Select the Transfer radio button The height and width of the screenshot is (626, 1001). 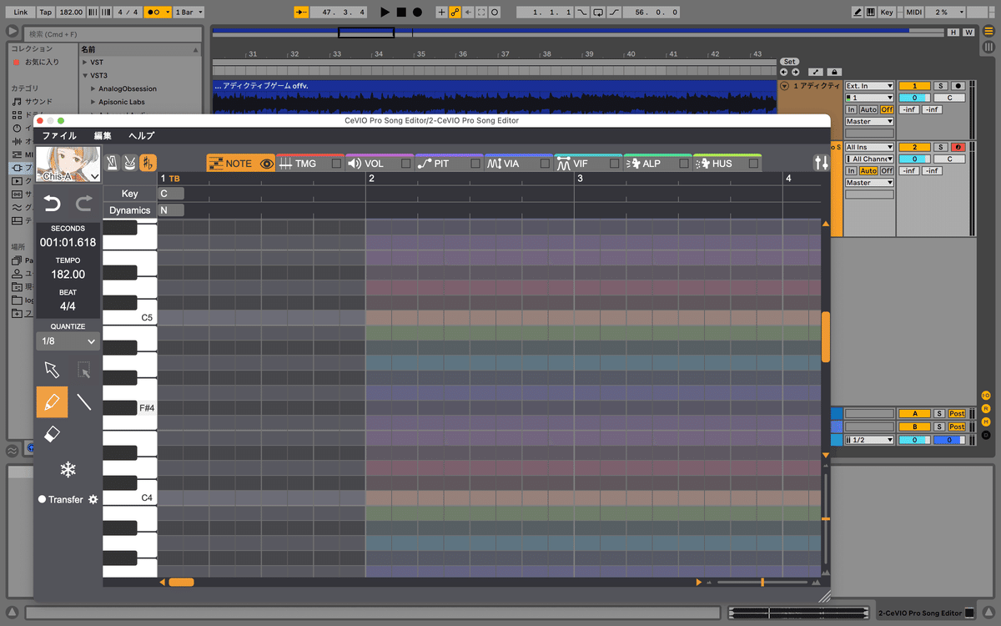click(x=42, y=499)
